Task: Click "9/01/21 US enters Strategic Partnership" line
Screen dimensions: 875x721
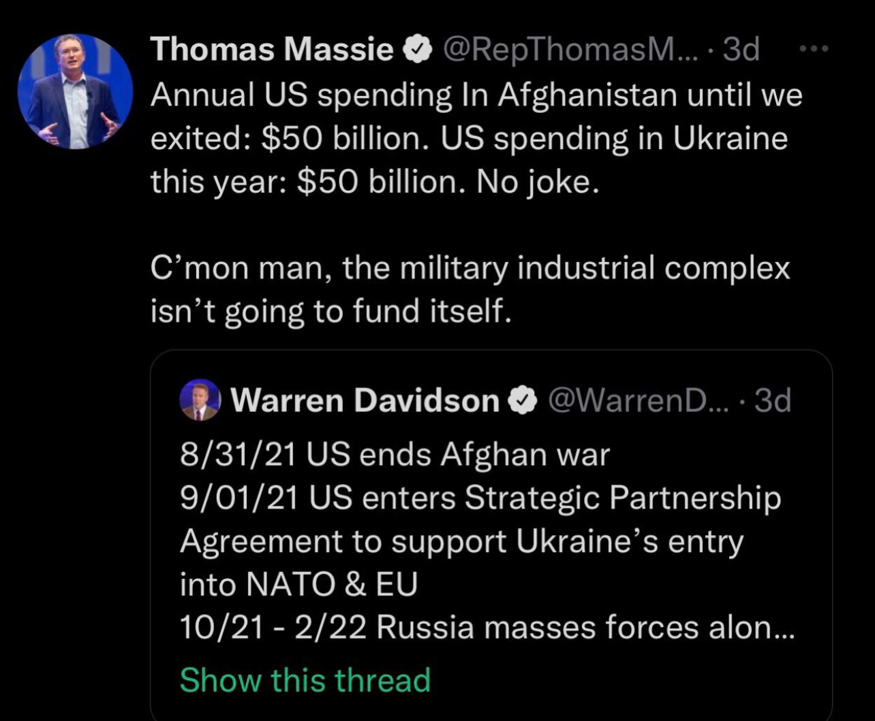Action: (x=480, y=498)
